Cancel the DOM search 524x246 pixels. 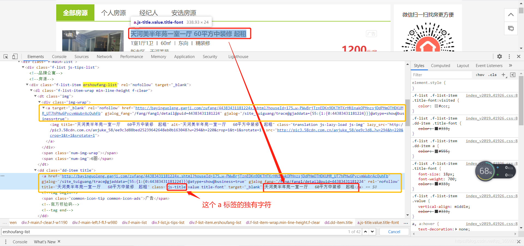[x=394, y=232]
